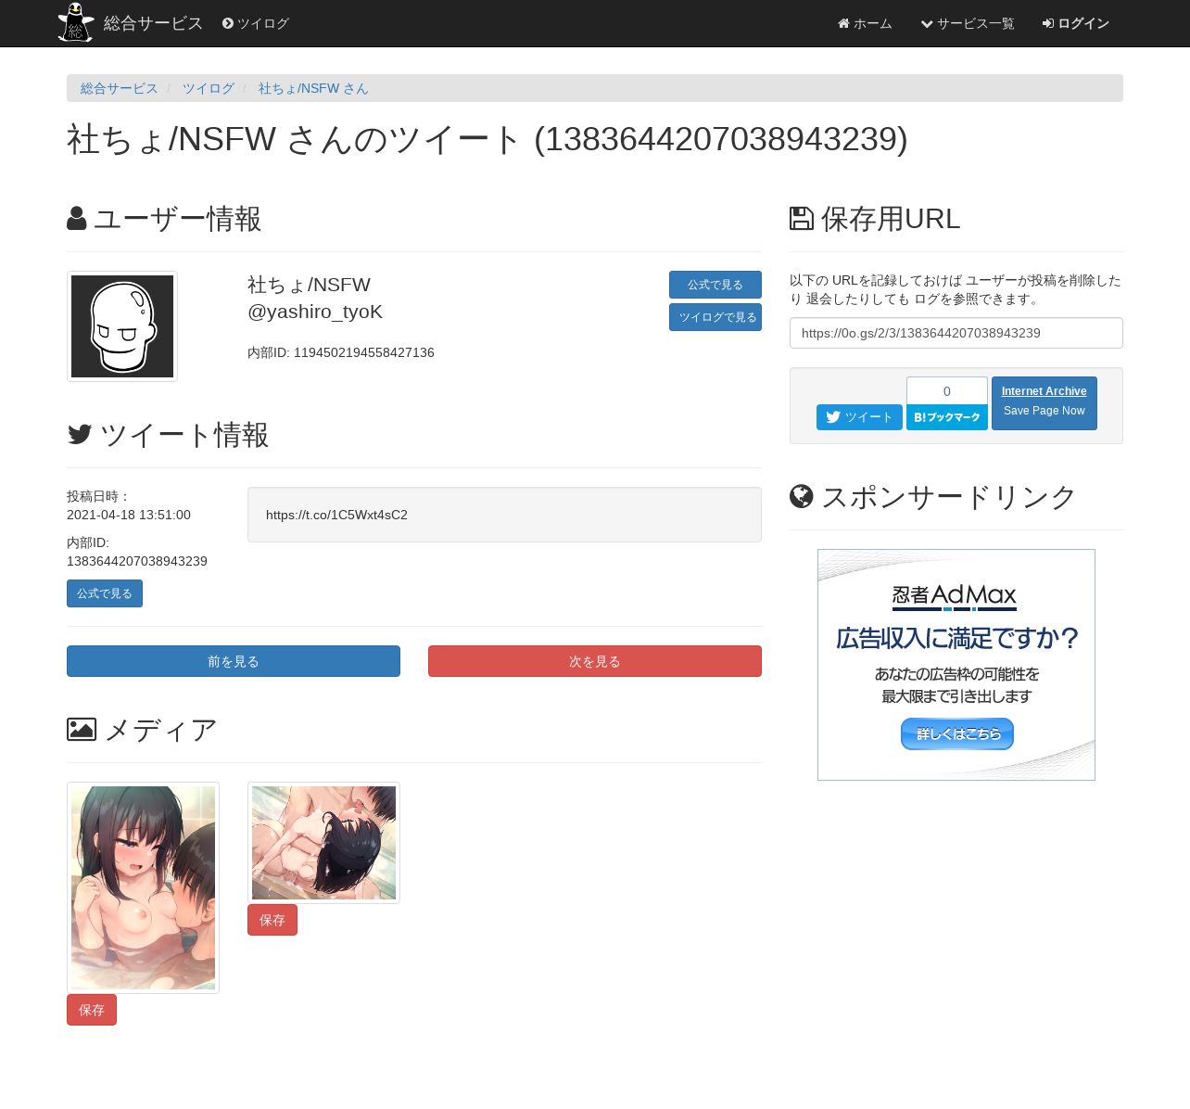Click 前を見る blue button

pos(234,661)
